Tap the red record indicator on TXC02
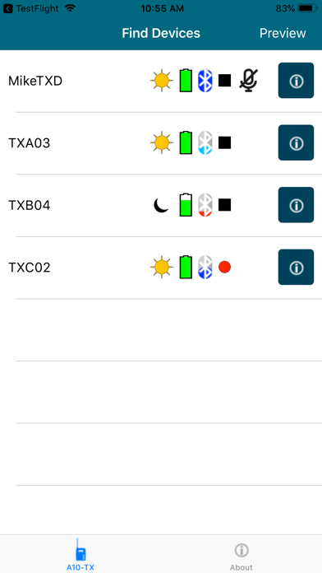Image resolution: width=322 pixels, height=573 pixels. 224,267
